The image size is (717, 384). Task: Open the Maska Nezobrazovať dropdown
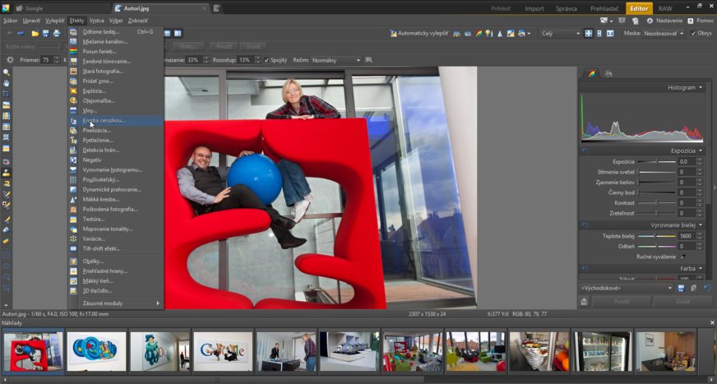pos(664,34)
